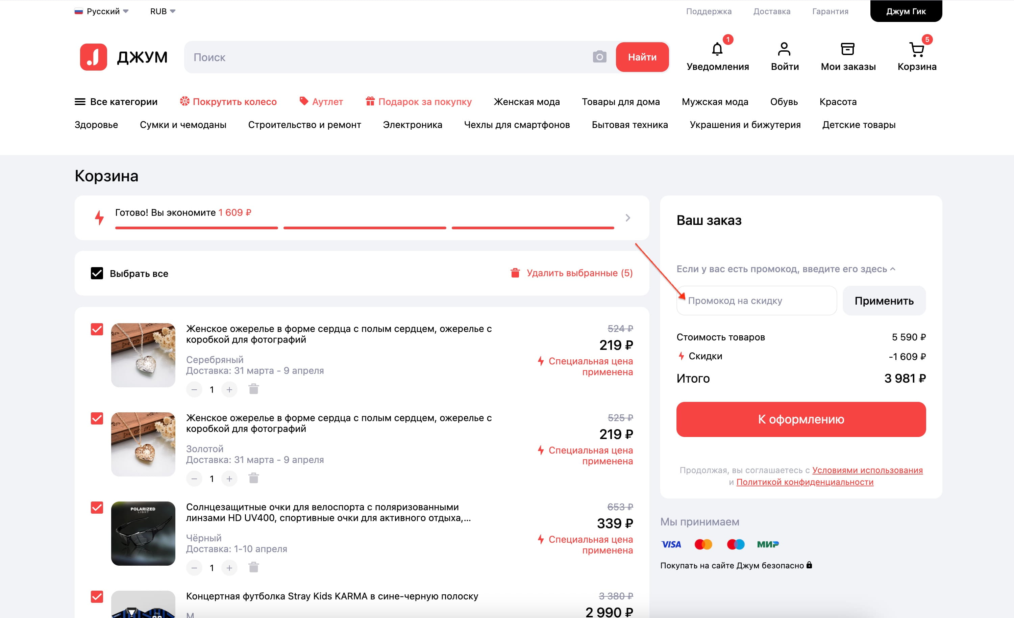1014x618 pixels.
Task: Click the My Orders box icon
Action: click(x=847, y=49)
